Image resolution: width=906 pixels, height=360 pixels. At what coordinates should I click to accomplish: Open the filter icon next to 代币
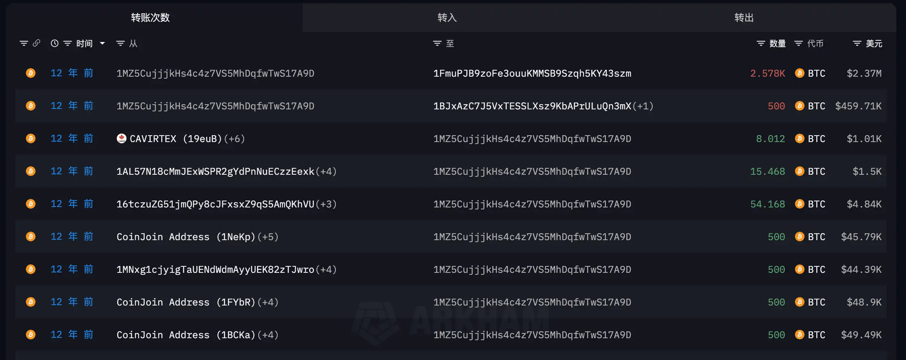pyautogui.click(x=799, y=43)
